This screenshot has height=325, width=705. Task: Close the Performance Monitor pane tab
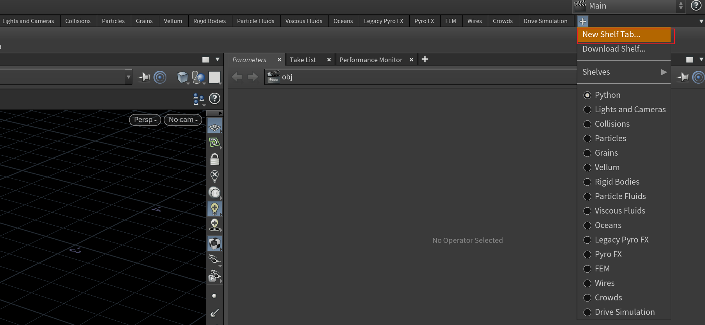click(411, 59)
